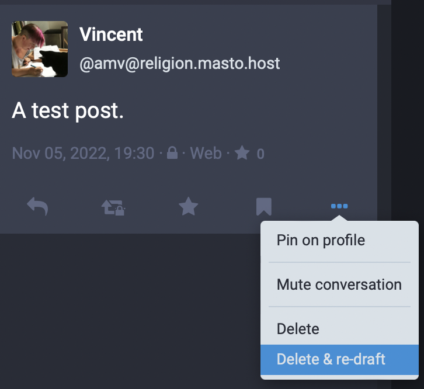
Task: Select Pin on profile from menu
Action: (x=321, y=240)
